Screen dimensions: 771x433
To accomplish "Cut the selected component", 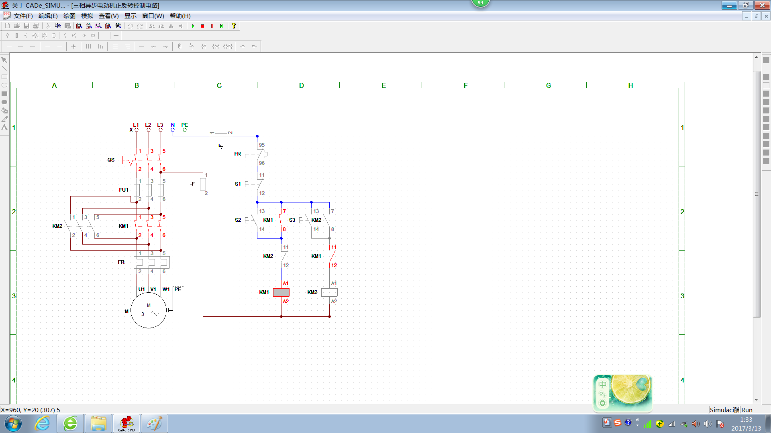I will (48, 26).
